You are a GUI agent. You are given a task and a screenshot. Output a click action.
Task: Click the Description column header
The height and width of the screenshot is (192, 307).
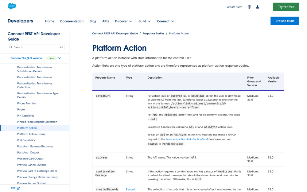point(155,78)
